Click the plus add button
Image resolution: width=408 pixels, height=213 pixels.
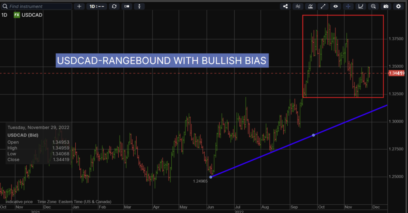pyautogui.click(x=79, y=6)
